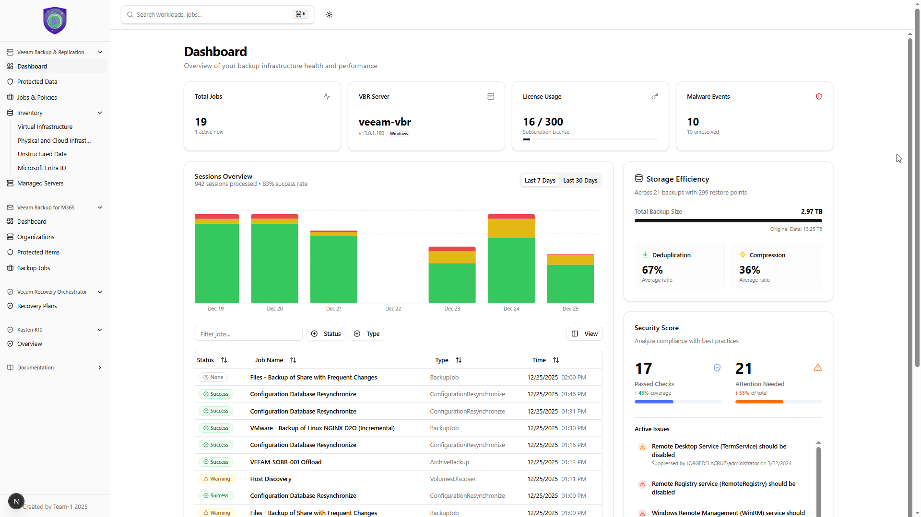Click the VBR Server icon
Viewport: 921px width, 517px height.
coord(491,96)
